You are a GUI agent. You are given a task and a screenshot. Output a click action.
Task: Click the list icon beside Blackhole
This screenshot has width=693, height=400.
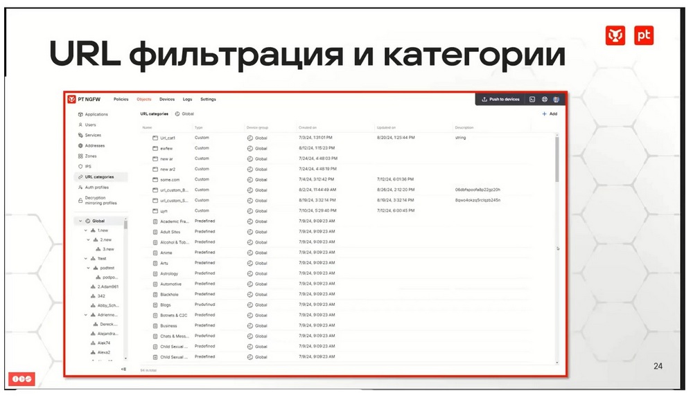[155, 295]
